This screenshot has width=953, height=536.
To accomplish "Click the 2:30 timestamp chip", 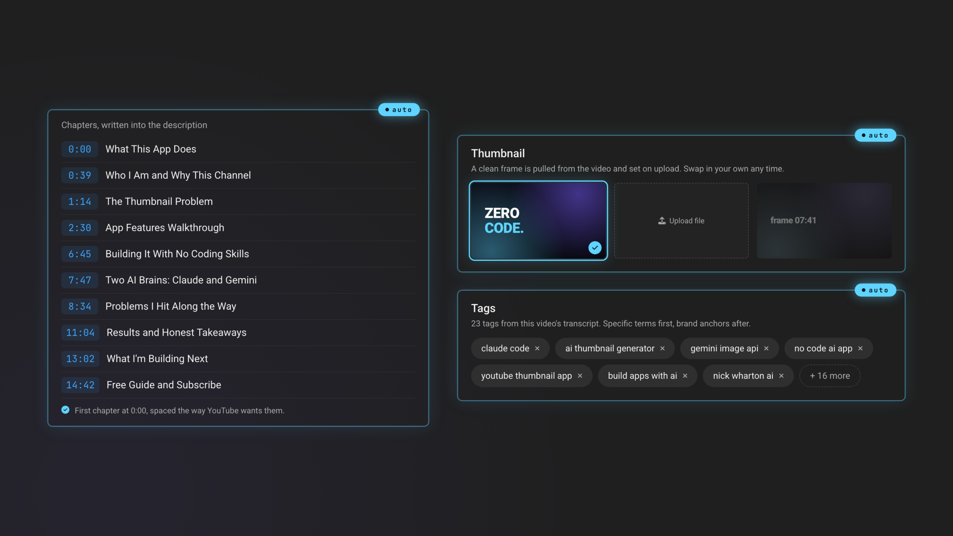I will (x=80, y=228).
